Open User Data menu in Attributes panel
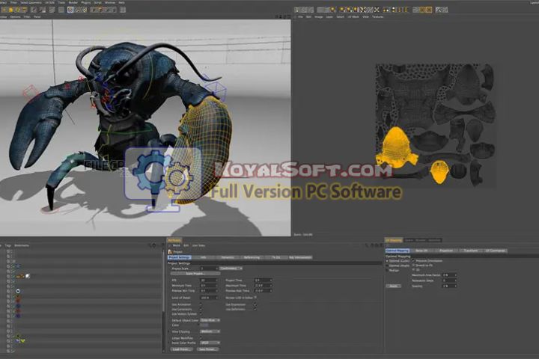539x359 pixels. pyautogui.click(x=198, y=245)
